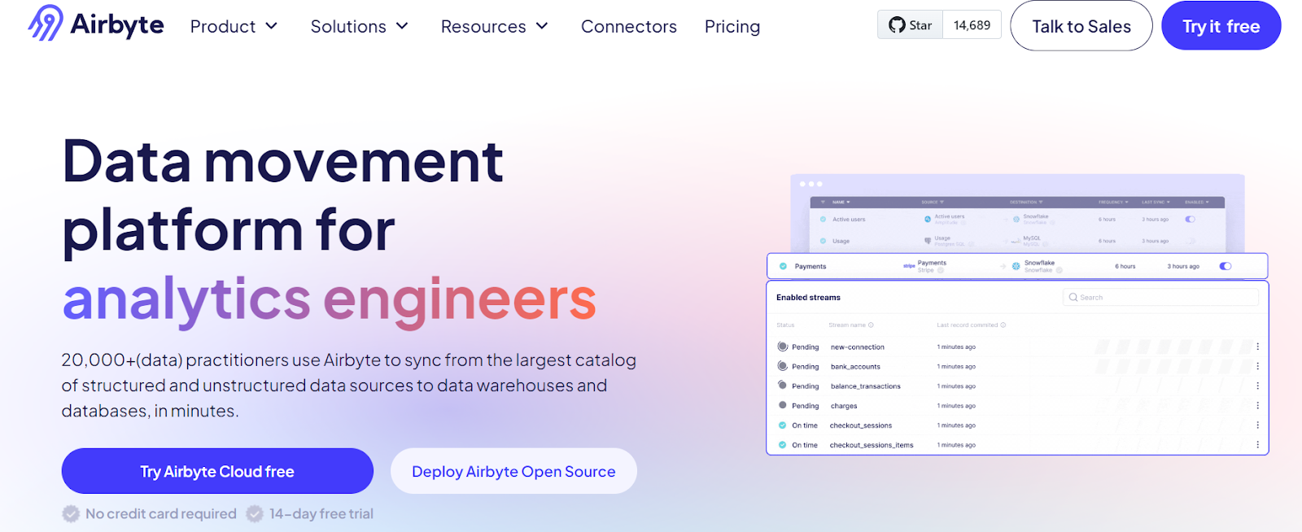Select the Payments connection row name
The width and height of the screenshot is (1302, 532).
[x=810, y=266]
